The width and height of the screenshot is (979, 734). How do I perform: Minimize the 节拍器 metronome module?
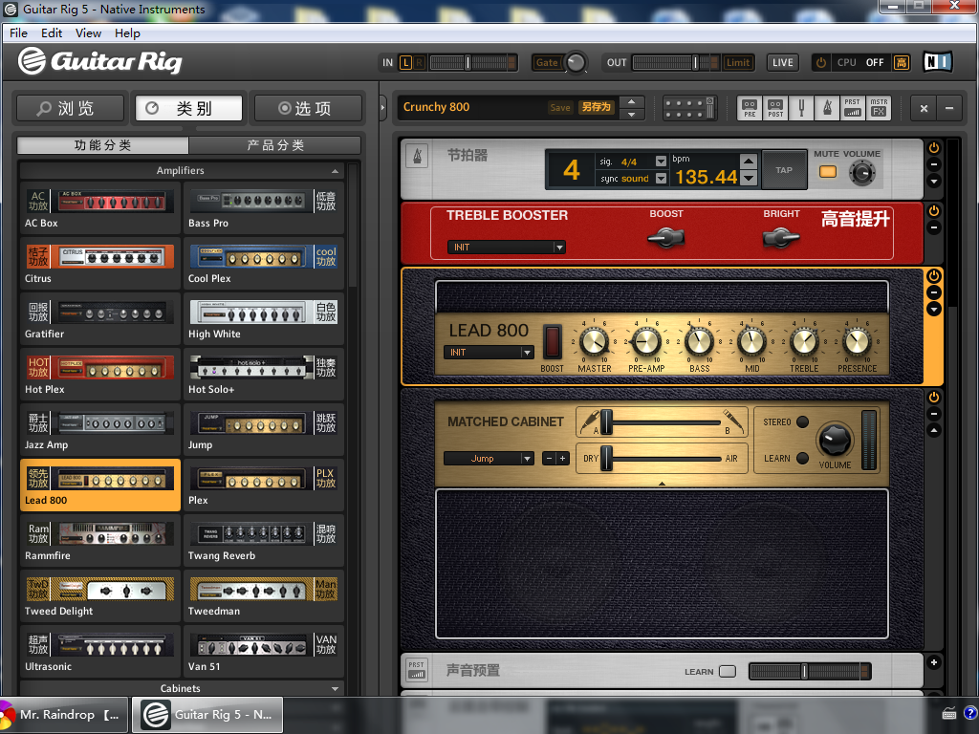933,164
